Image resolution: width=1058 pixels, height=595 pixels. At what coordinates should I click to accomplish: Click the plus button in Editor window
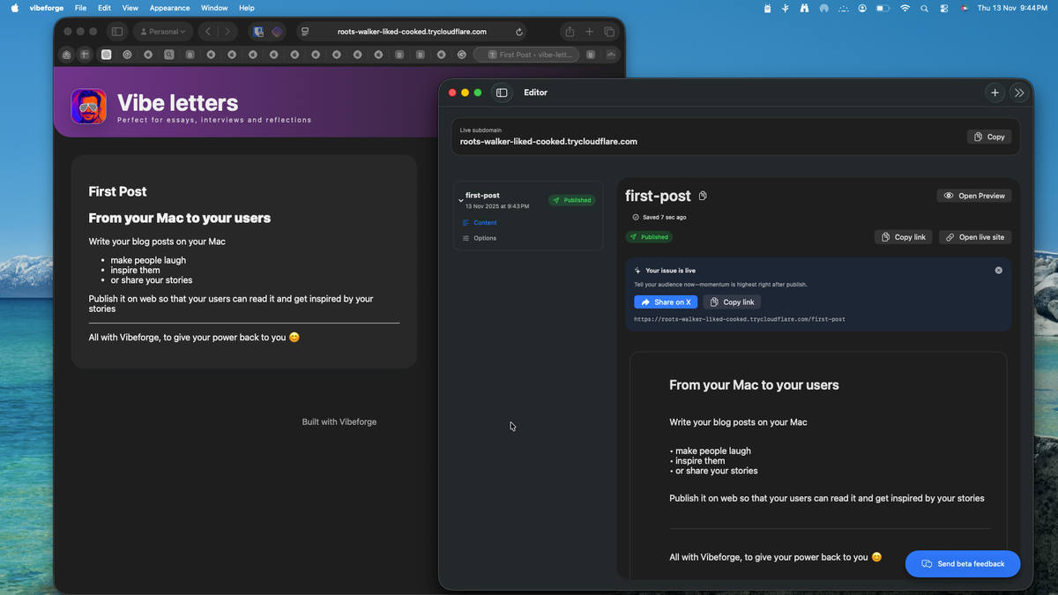pos(995,93)
